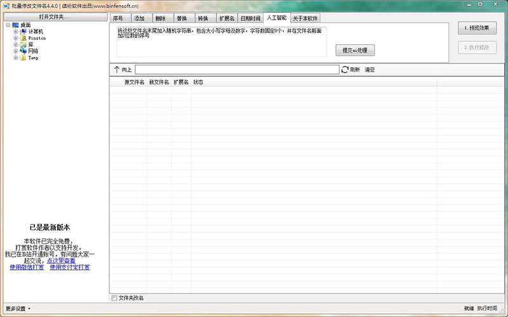
Task: Switch to the 序号 tab
Action: point(120,18)
